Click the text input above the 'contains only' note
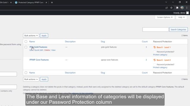Viewport: 190px width, 106px height. point(8,87)
